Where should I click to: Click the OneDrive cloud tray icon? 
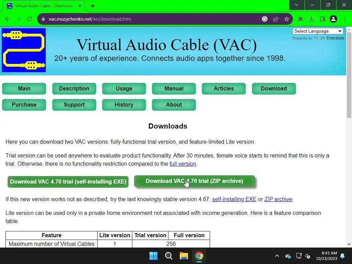coord(288,256)
